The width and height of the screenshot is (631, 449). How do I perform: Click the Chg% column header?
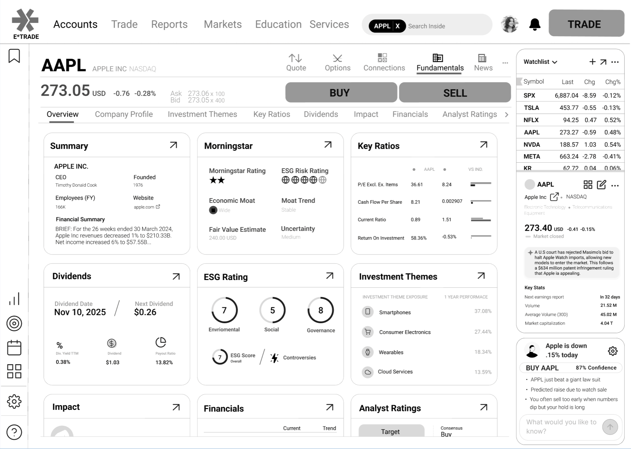tap(613, 82)
